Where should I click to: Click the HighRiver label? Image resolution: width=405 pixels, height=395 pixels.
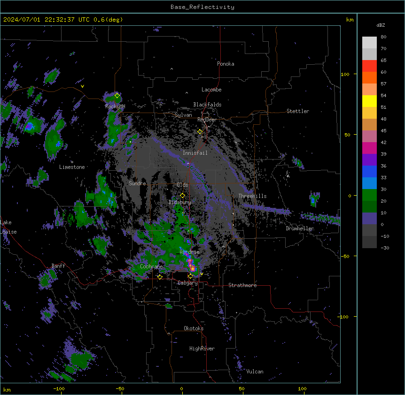(202, 349)
